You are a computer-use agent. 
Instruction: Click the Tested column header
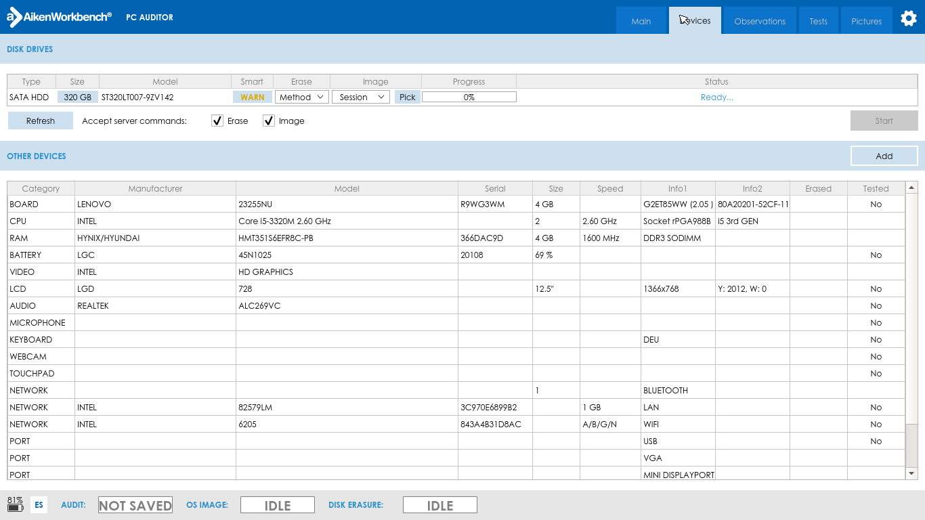(x=876, y=188)
